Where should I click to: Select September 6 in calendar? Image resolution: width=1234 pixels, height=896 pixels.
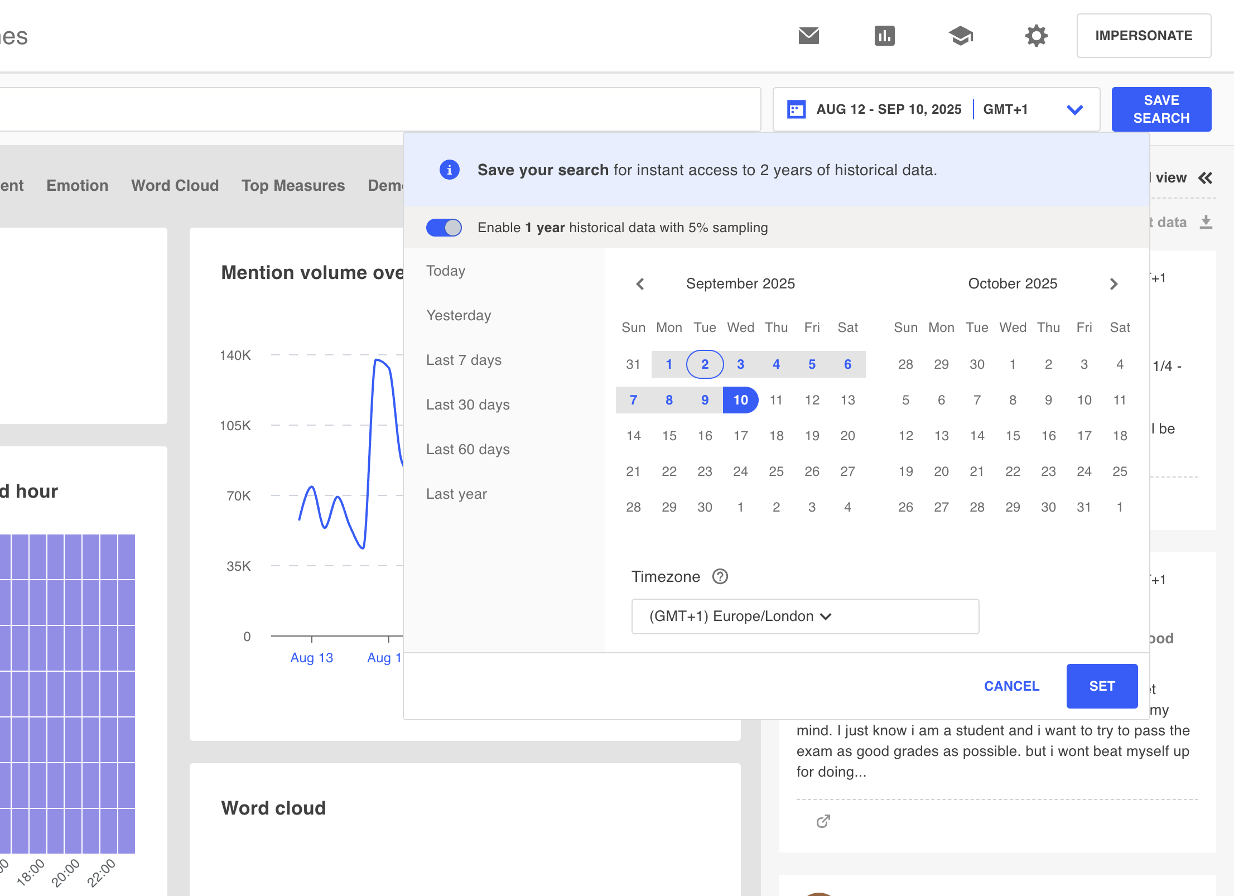coord(847,364)
